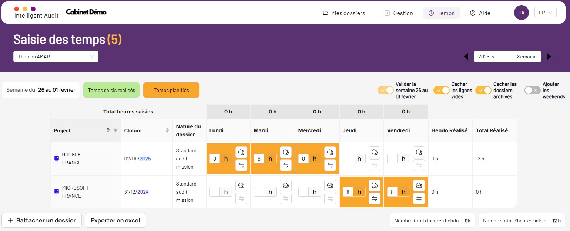Open the 'Mes dossiers' menu
Image resolution: width=570 pixels, height=231 pixels.
tap(344, 13)
